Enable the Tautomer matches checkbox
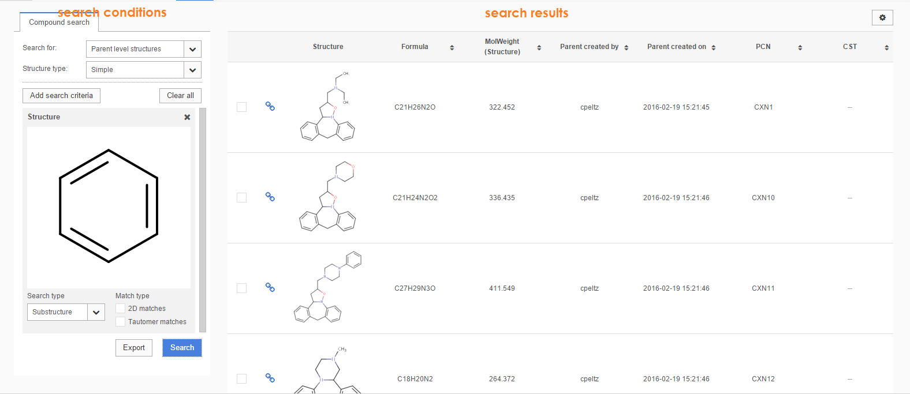Viewport: 910px width, 394px height. point(121,322)
